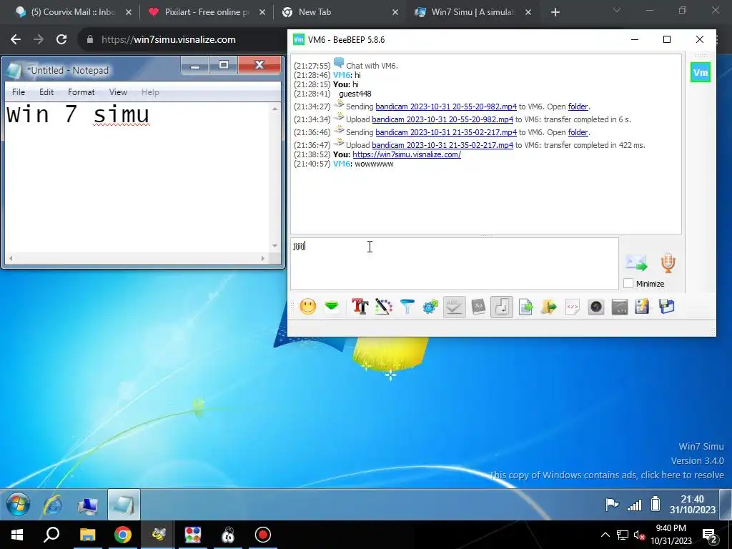Click the send folder icon
This screenshot has height=549, width=732.
tap(549, 307)
